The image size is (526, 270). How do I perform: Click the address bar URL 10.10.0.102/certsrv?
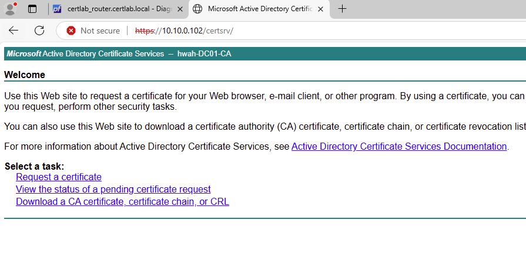(188, 31)
